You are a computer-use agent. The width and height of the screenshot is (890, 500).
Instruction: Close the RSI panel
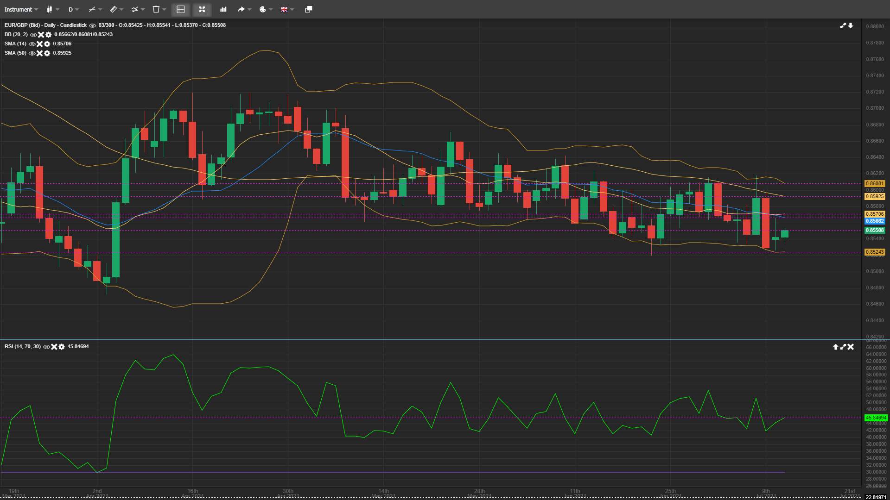coord(851,347)
